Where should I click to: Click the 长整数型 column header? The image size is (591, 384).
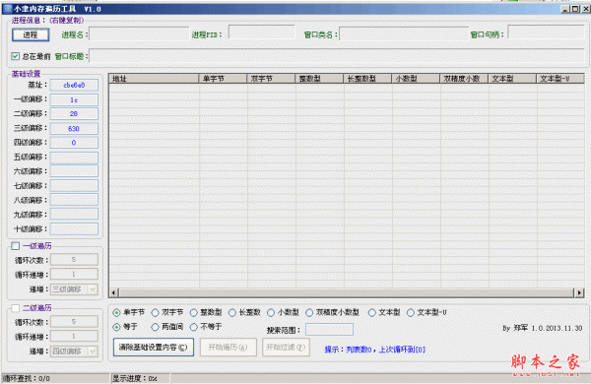pos(367,79)
